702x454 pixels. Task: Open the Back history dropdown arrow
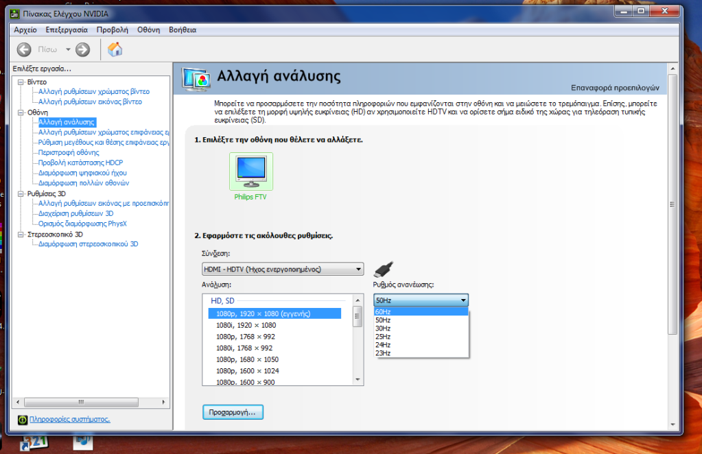pyautogui.click(x=68, y=49)
